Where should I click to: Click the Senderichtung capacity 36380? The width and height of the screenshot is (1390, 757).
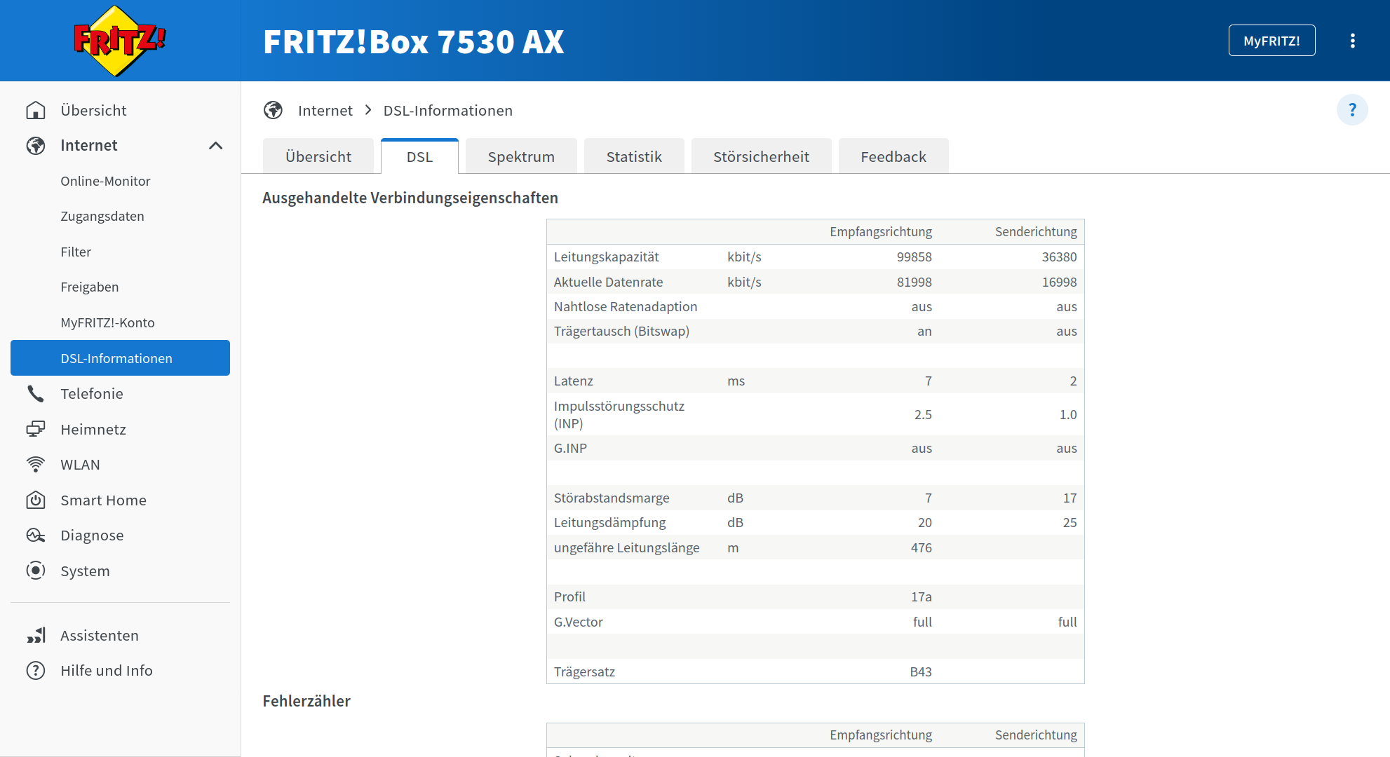coord(1059,257)
